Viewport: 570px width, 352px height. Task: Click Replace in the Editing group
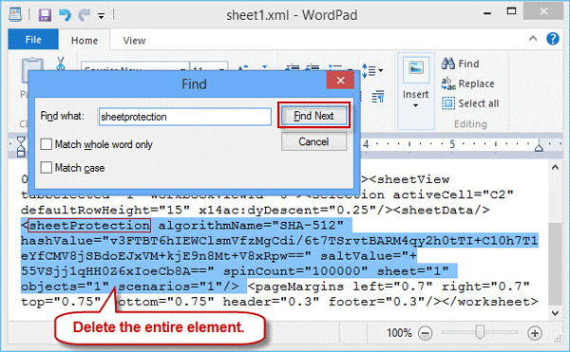(467, 83)
